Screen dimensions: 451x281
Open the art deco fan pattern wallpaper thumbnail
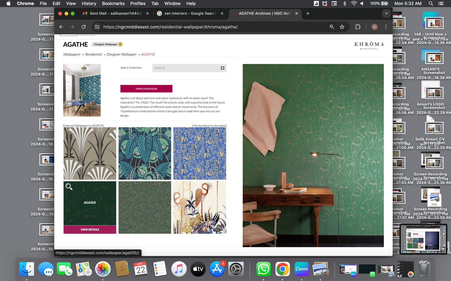pyautogui.click(x=90, y=153)
